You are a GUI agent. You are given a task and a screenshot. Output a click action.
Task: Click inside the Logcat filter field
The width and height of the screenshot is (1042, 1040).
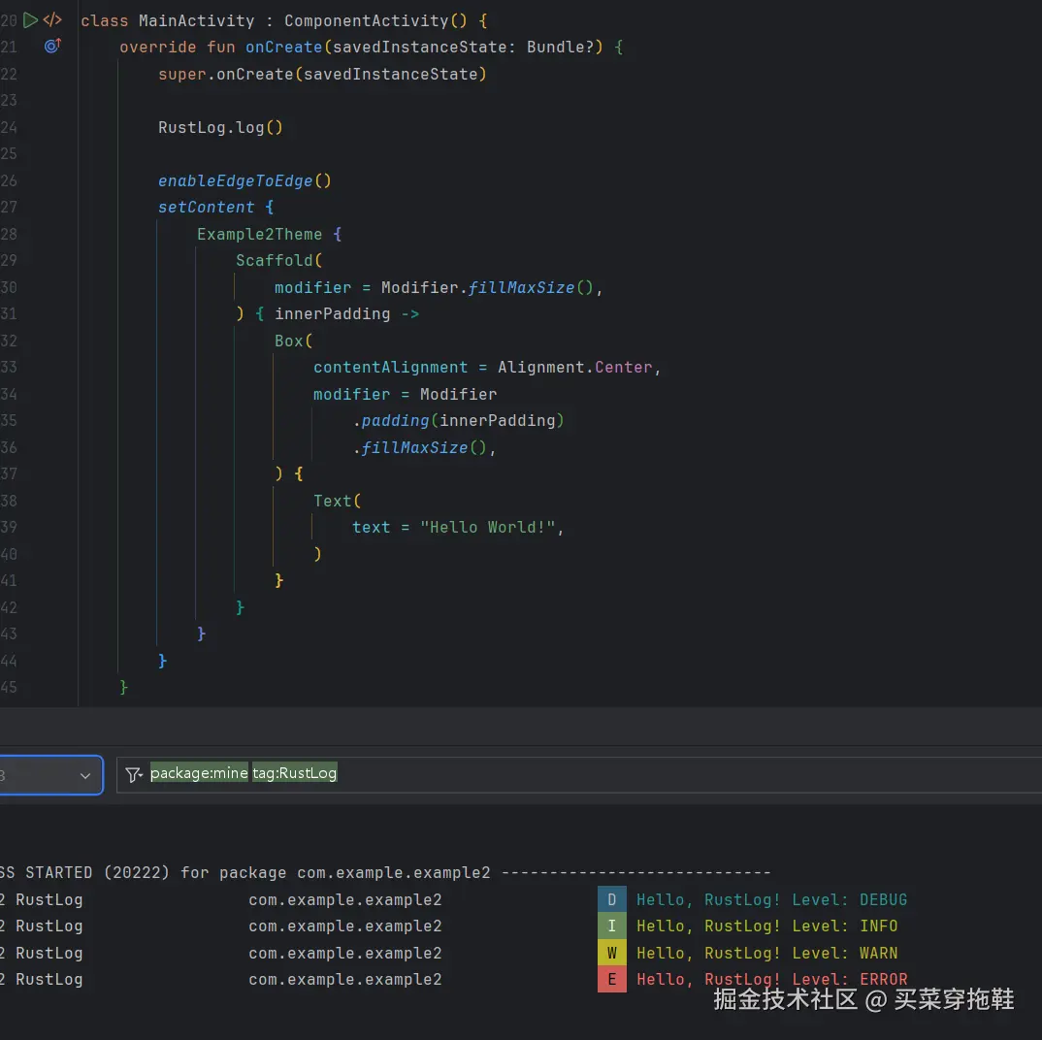click(578, 774)
